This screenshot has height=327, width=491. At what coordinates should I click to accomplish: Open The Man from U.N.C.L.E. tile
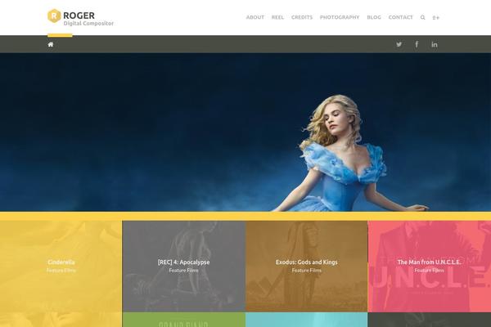pyautogui.click(x=430, y=267)
